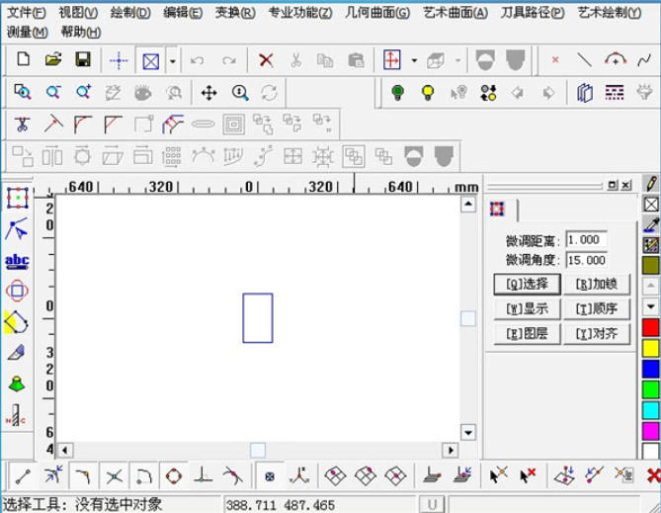
Task: Open dropdown arrow beside red grid view icon
Action: (x=414, y=60)
